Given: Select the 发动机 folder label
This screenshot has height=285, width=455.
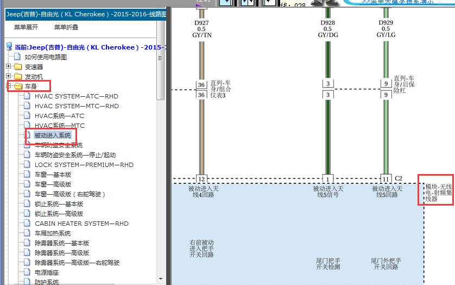Looking at the screenshot, I should tap(34, 77).
